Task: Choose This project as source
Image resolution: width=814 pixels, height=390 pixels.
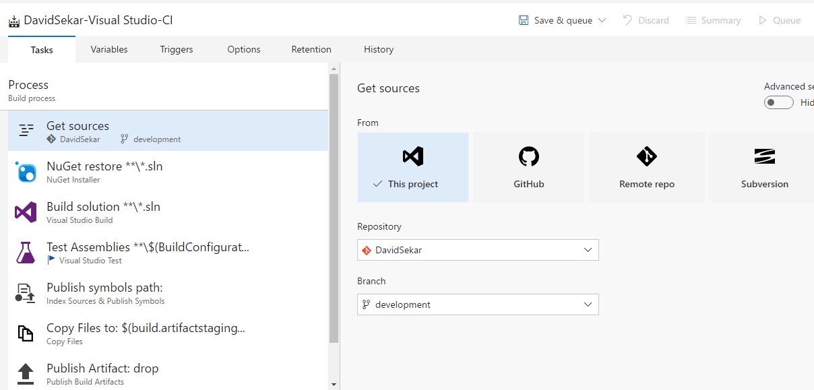Action: click(x=413, y=167)
